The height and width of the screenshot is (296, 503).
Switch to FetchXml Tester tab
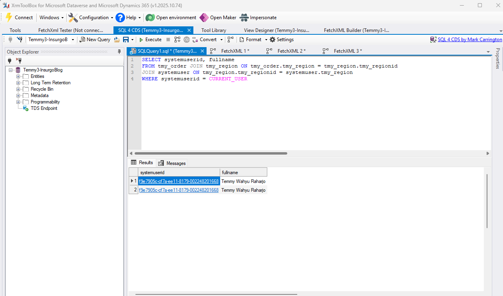[71, 30]
